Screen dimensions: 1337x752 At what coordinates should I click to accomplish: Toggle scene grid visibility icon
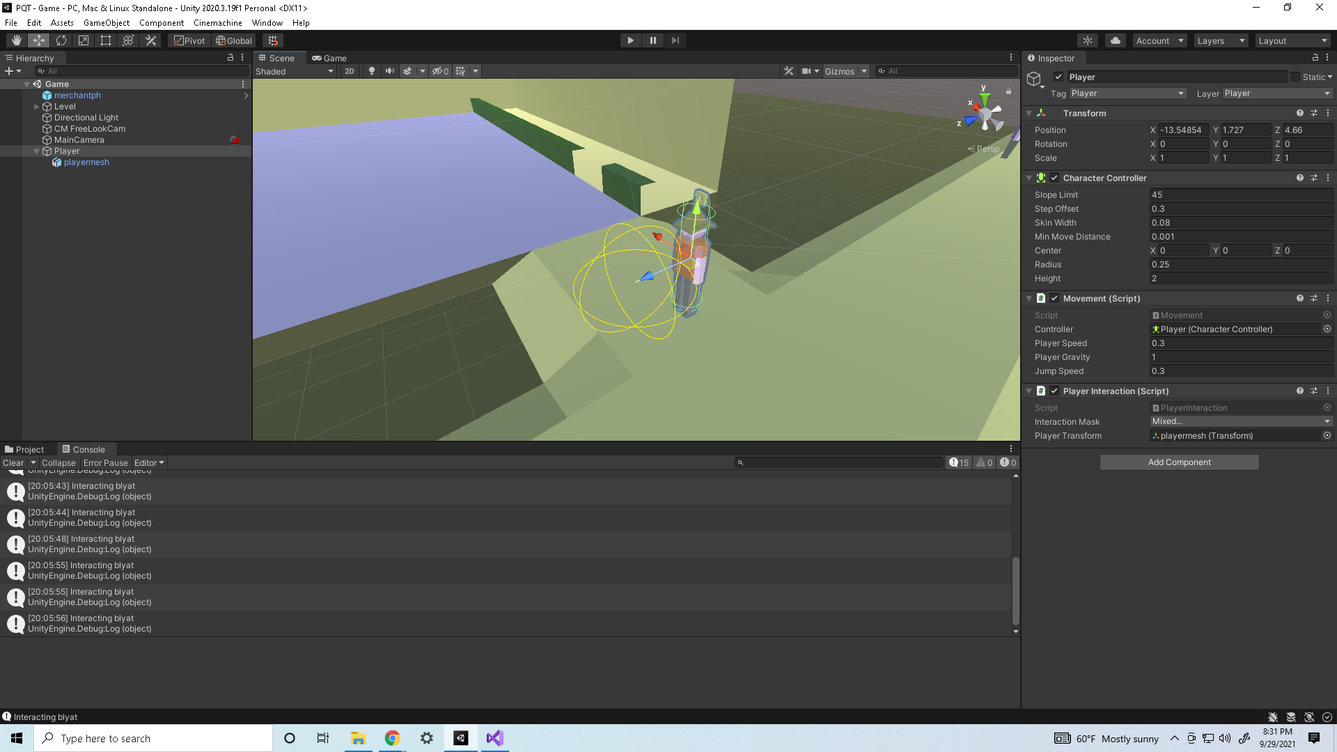460,71
